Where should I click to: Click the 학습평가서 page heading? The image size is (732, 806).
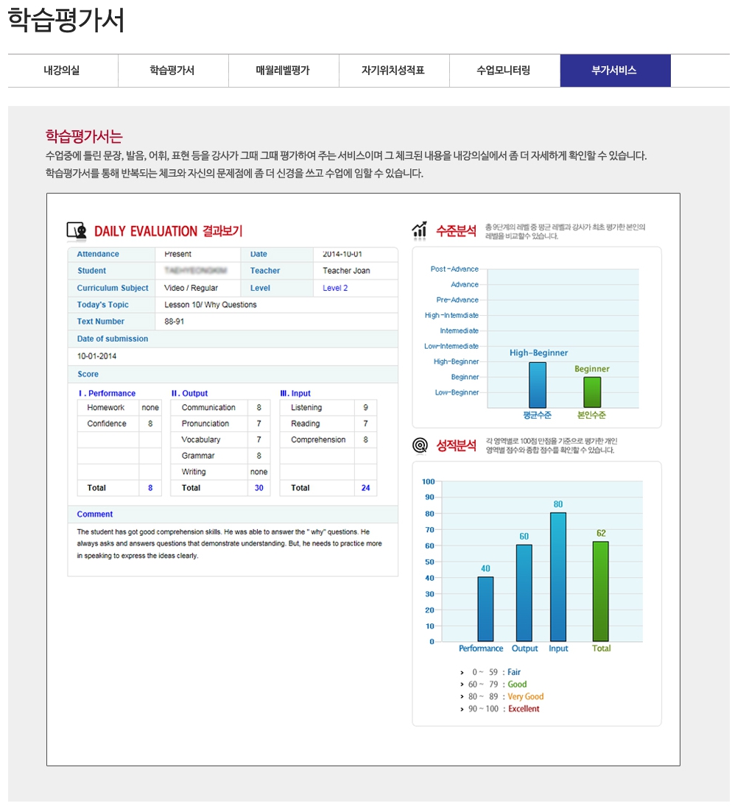click(x=66, y=21)
